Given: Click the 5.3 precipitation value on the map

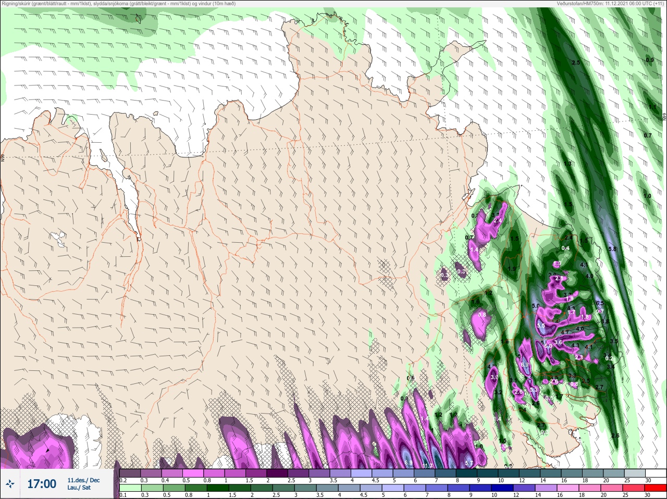Looking at the screenshot, I should [x=534, y=390].
